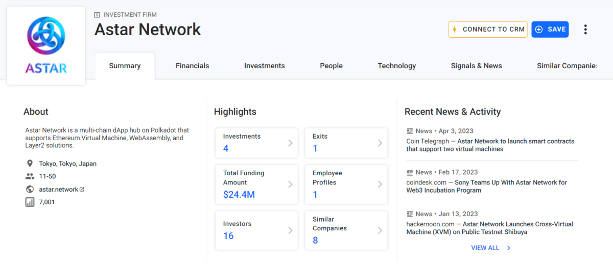
Task: Click the Recent News & Activity heading
Action: tap(453, 112)
